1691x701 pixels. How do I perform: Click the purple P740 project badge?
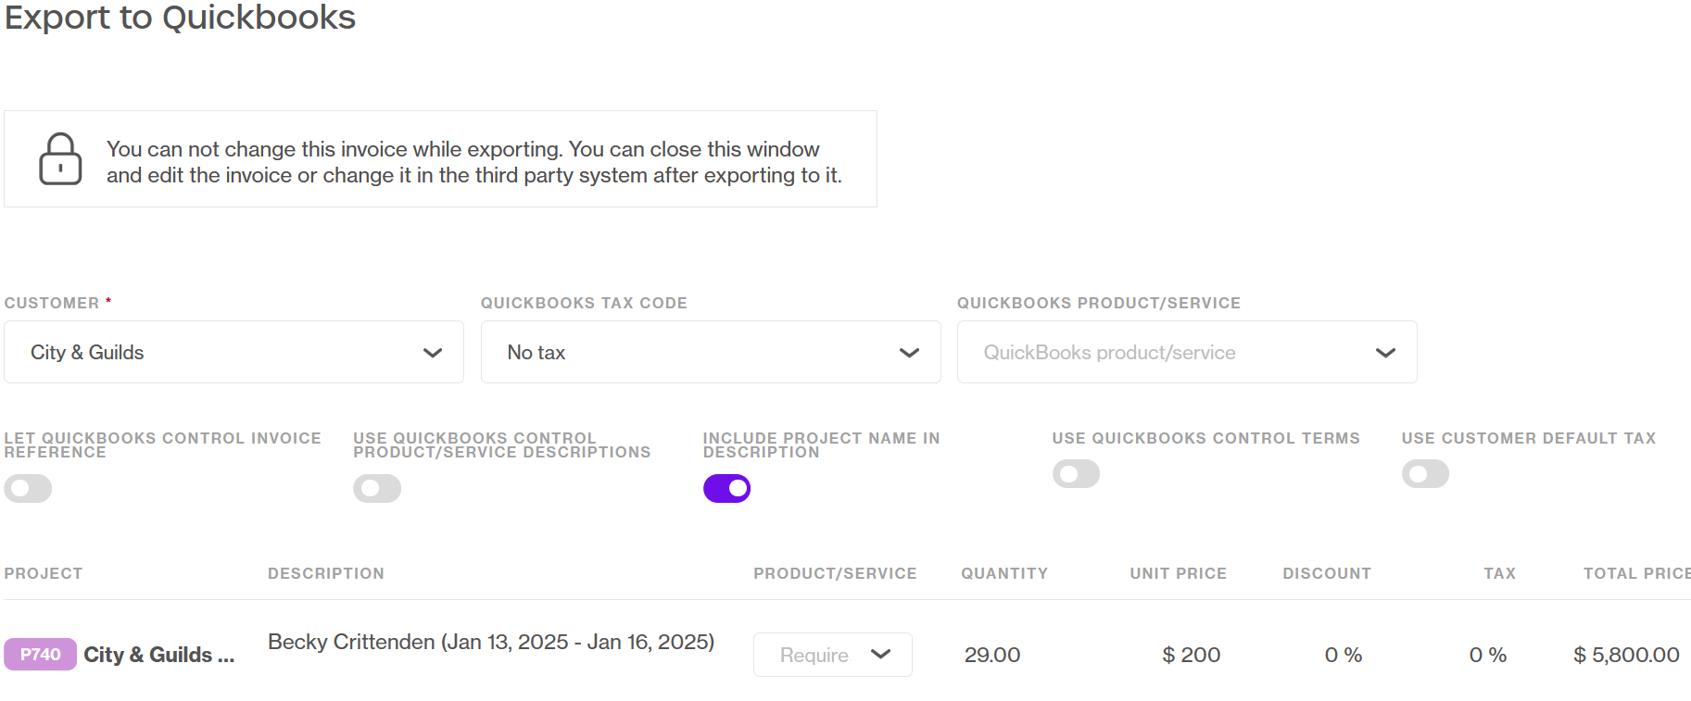point(40,655)
